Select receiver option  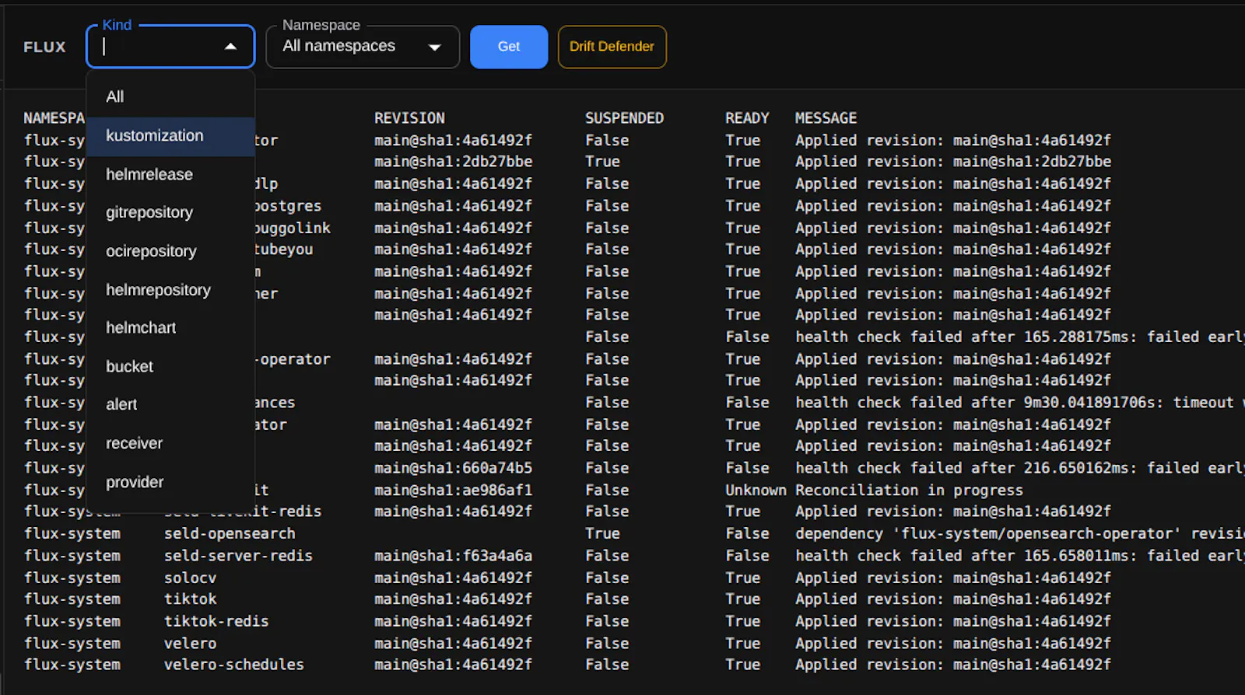pos(170,443)
